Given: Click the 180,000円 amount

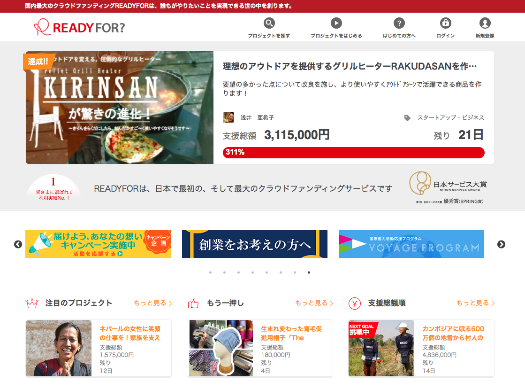Looking at the screenshot, I should 275,355.
